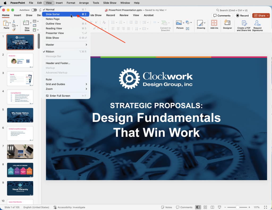Viewport: 272px width, 210px height.
Task: Click the Text Box icon
Action: pos(188,29)
